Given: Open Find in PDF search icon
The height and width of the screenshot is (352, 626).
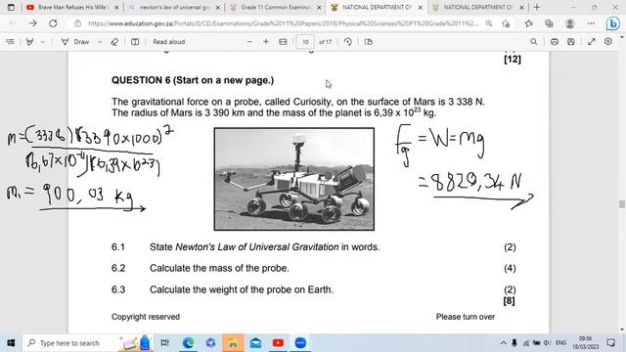Looking at the screenshot, I should tap(533, 42).
